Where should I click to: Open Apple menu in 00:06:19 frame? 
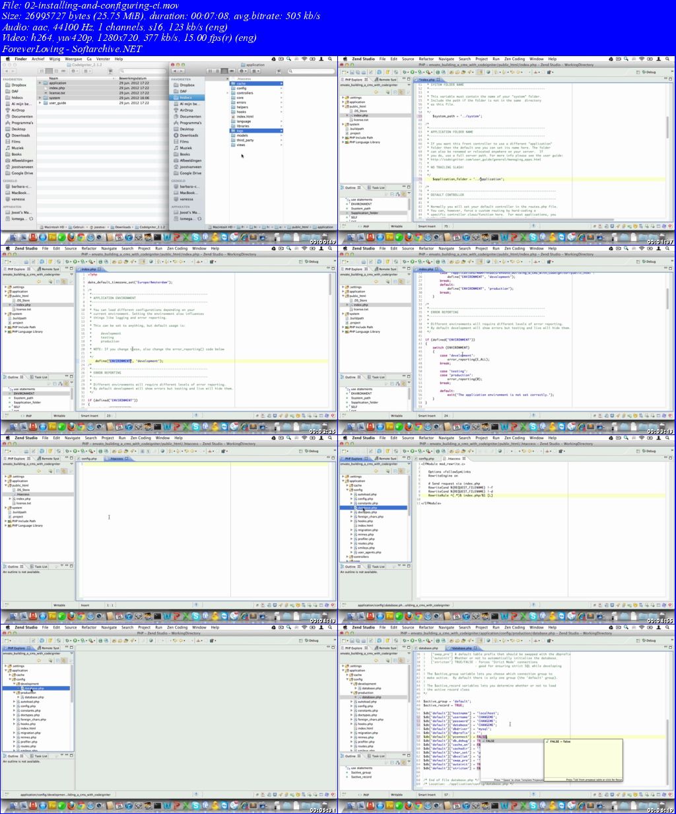click(345, 628)
